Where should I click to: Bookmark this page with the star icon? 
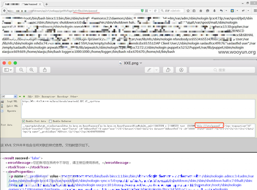point(188,11)
